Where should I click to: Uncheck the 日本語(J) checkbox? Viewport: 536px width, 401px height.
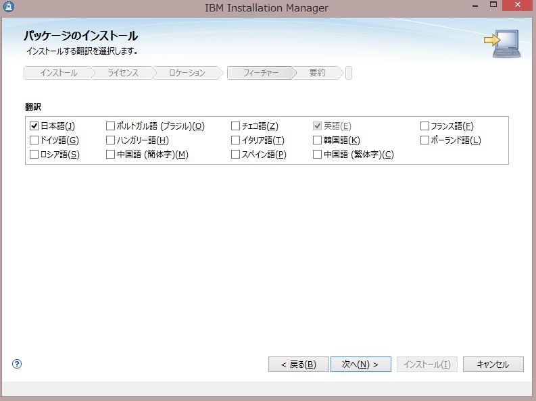point(34,126)
